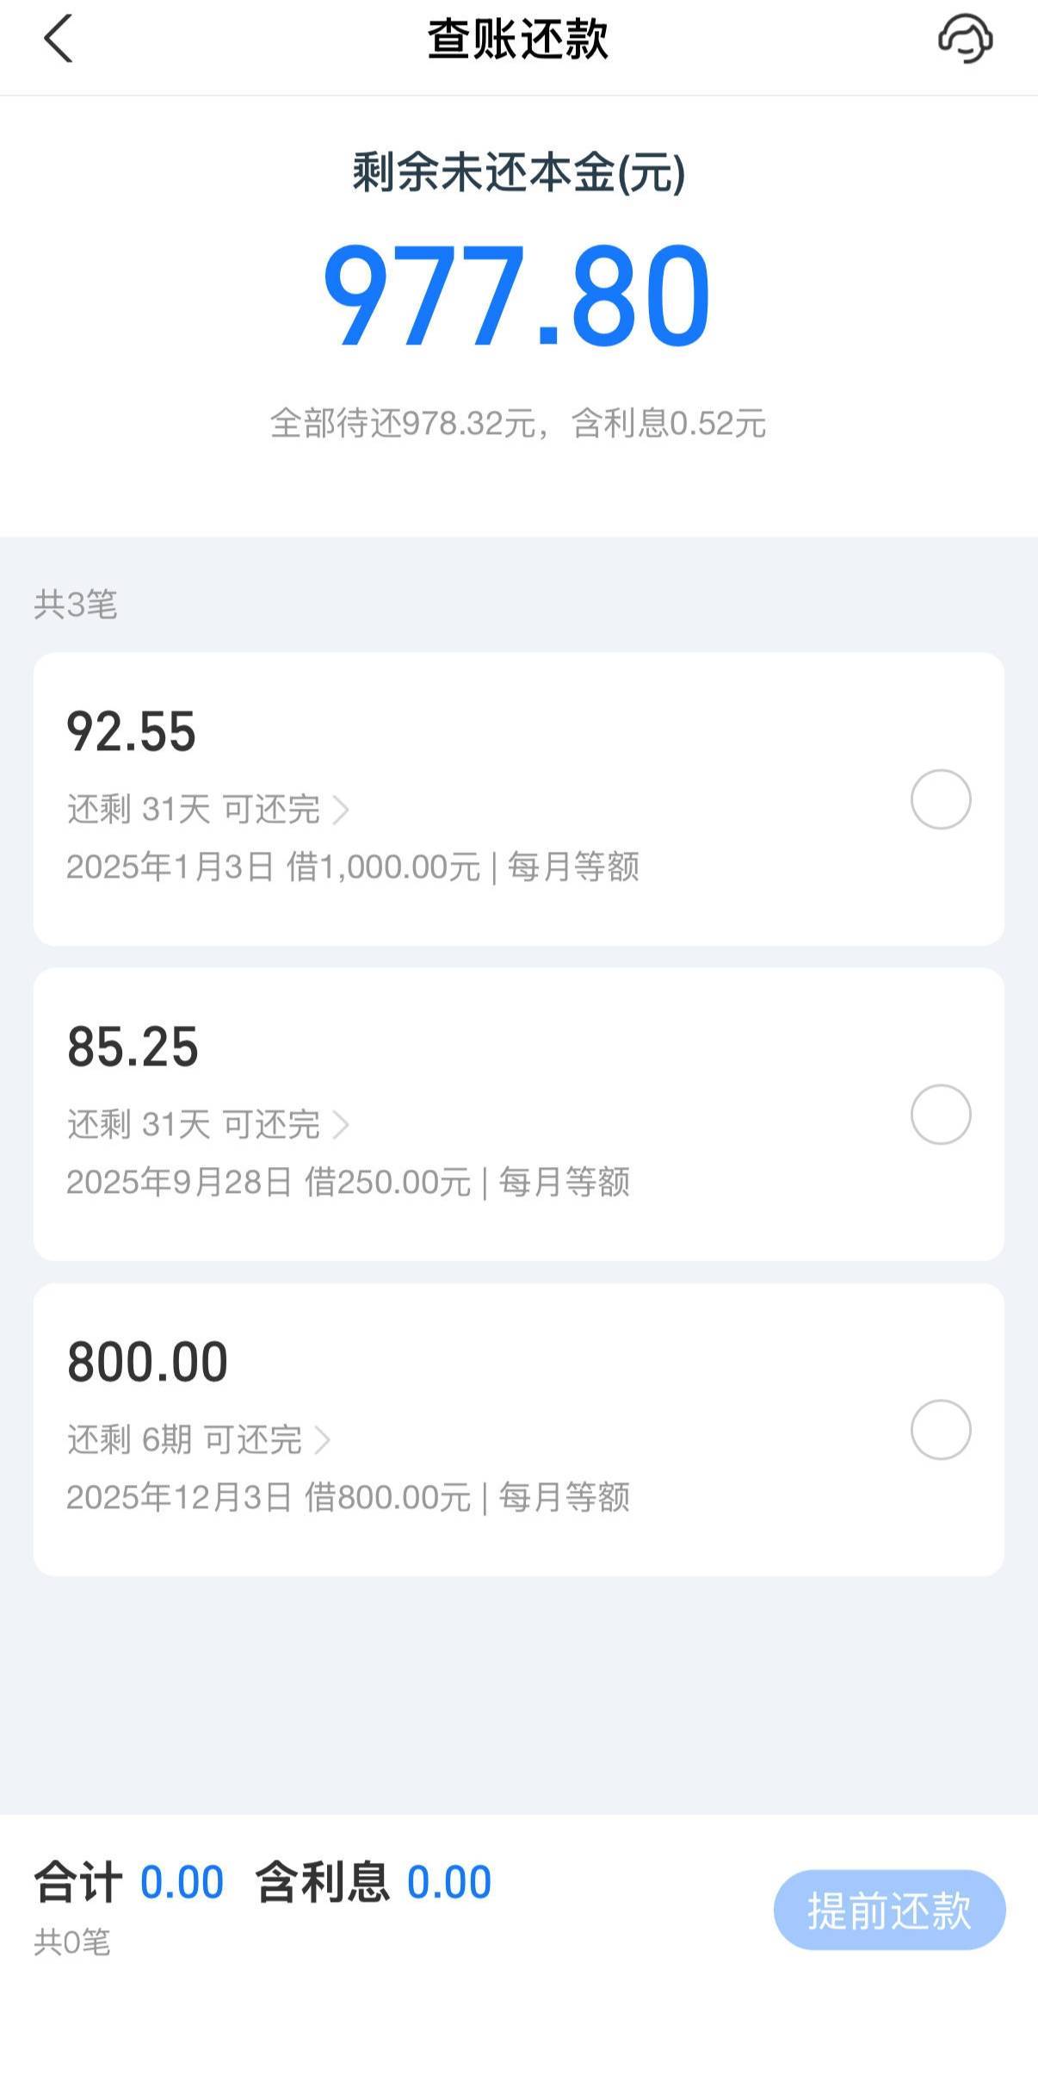Tap the 92.55 loan amount
This screenshot has width=1038, height=2094.
pyautogui.click(x=132, y=732)
